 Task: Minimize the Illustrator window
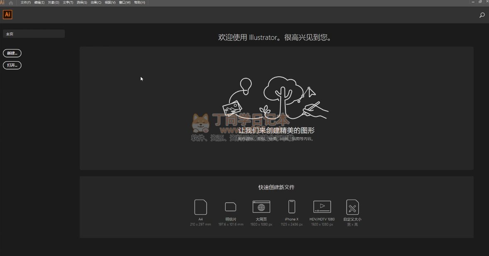(473, 2)
